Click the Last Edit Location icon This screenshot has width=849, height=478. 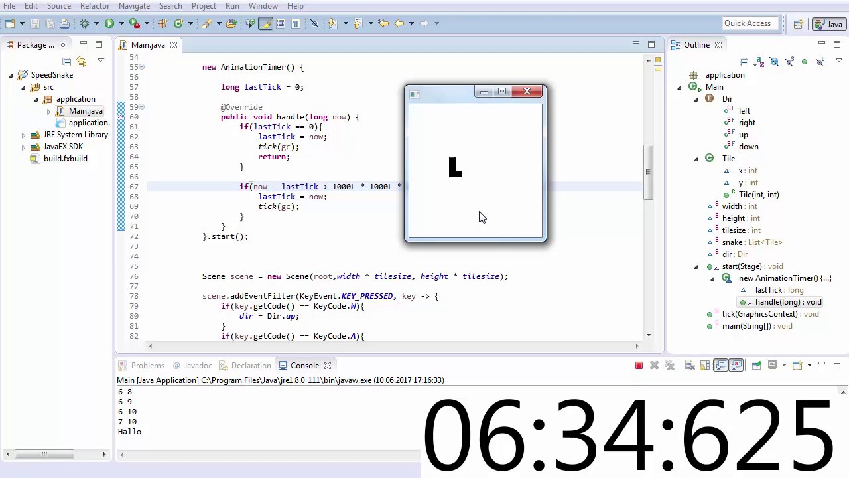pyautogui.click(x=384, y=23)
